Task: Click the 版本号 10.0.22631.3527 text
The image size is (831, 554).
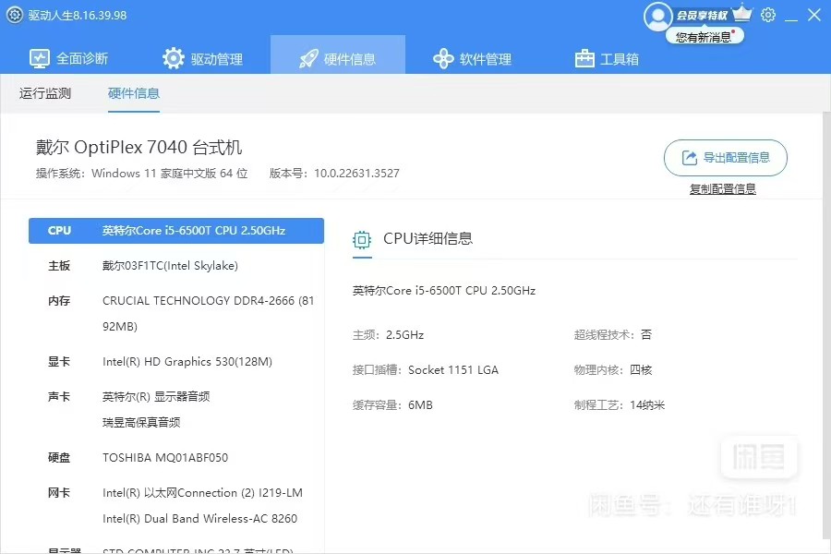Action: tap(334, 174)
